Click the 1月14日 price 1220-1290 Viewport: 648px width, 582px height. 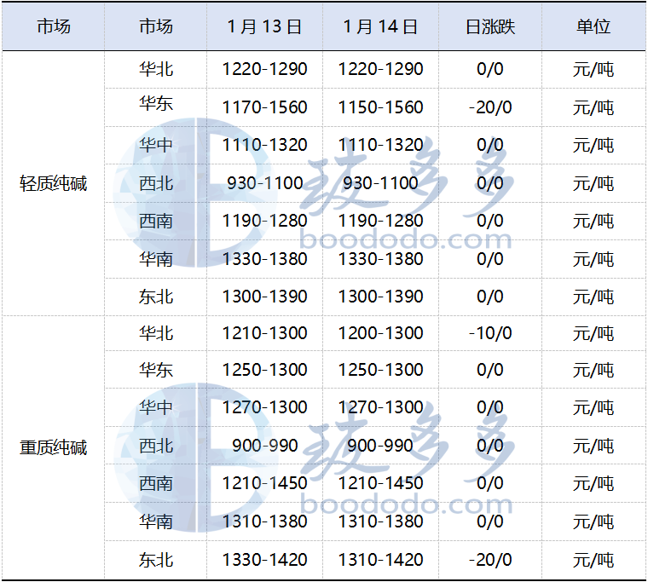[x=380, y=69]
